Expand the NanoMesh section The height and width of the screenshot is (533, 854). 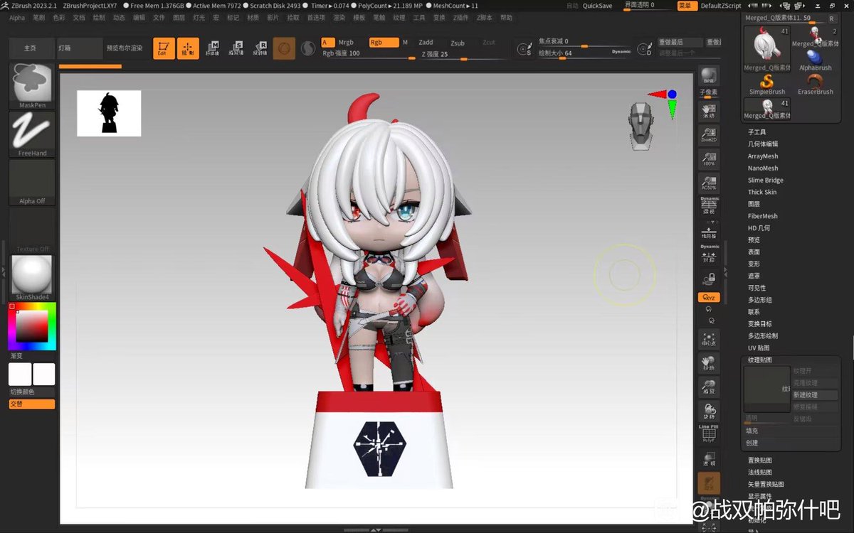[763, 168]
